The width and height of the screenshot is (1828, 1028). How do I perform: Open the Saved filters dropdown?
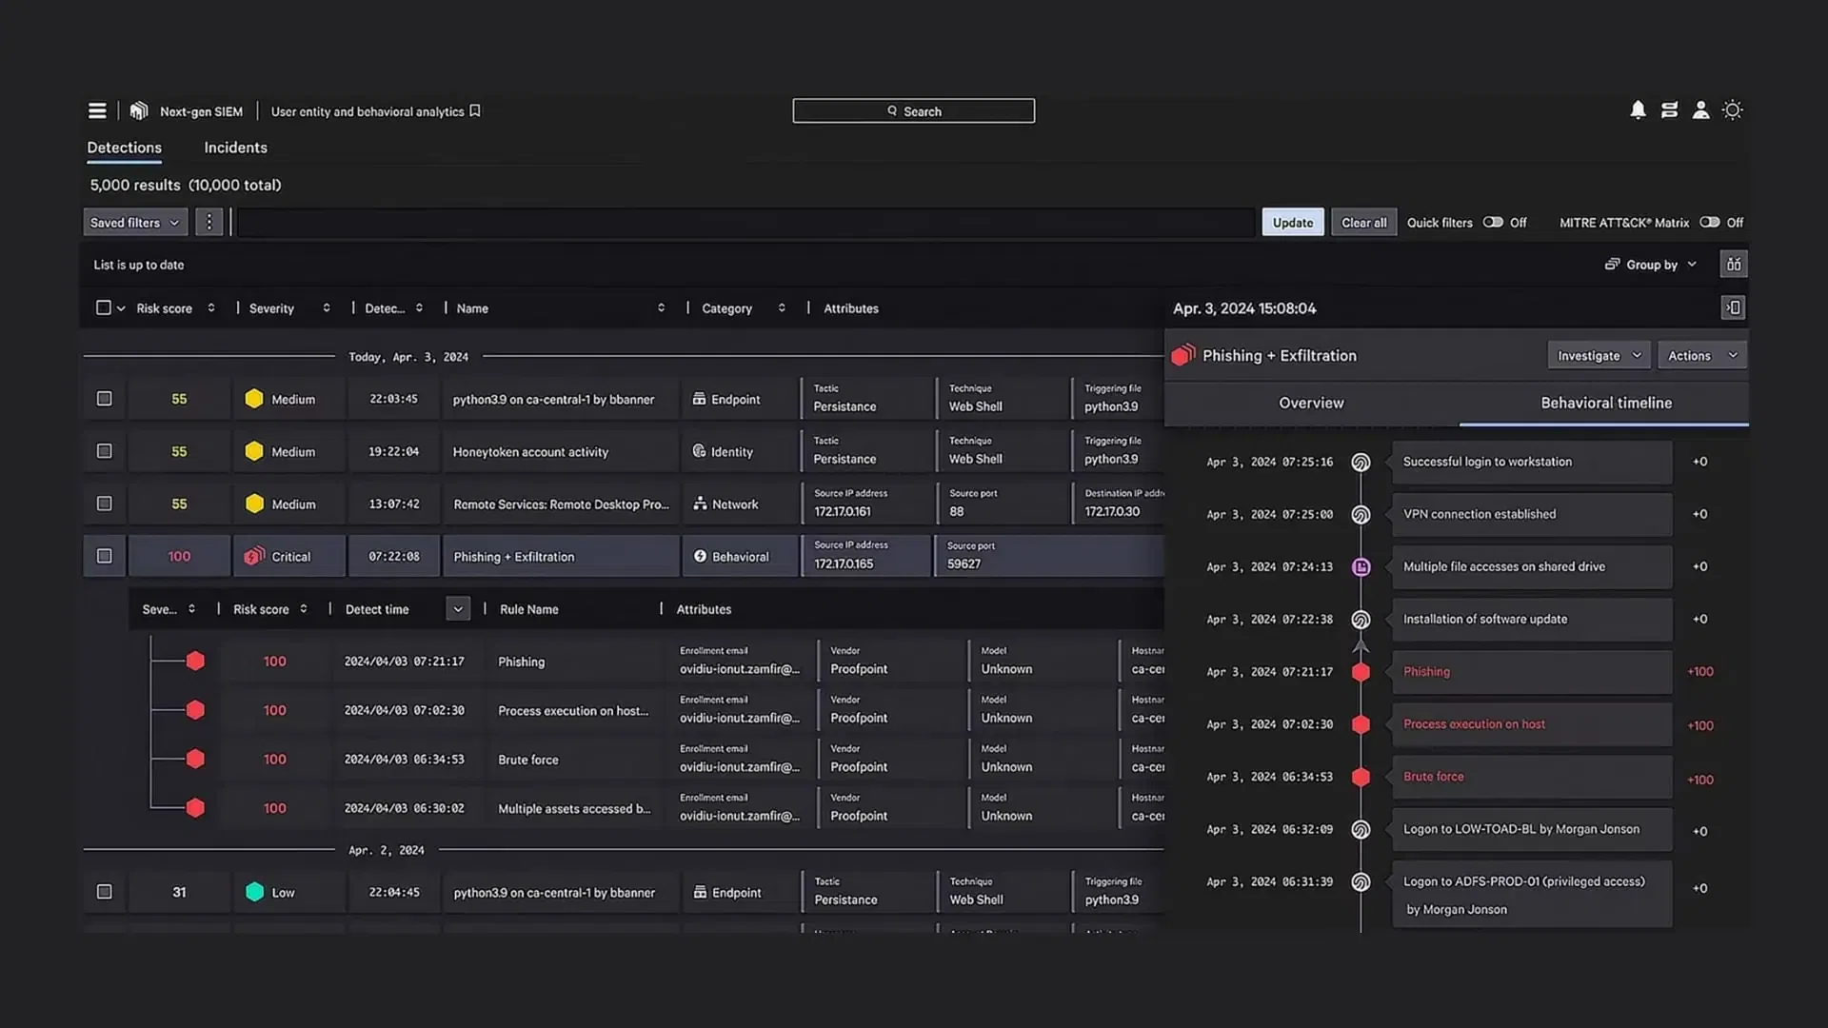[x=134, y=223]
